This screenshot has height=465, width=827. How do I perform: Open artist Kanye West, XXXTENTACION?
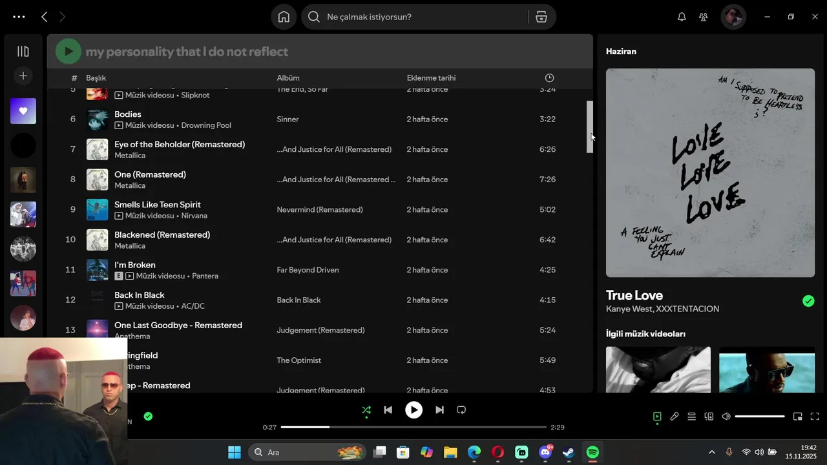click(x=662, y=309)
